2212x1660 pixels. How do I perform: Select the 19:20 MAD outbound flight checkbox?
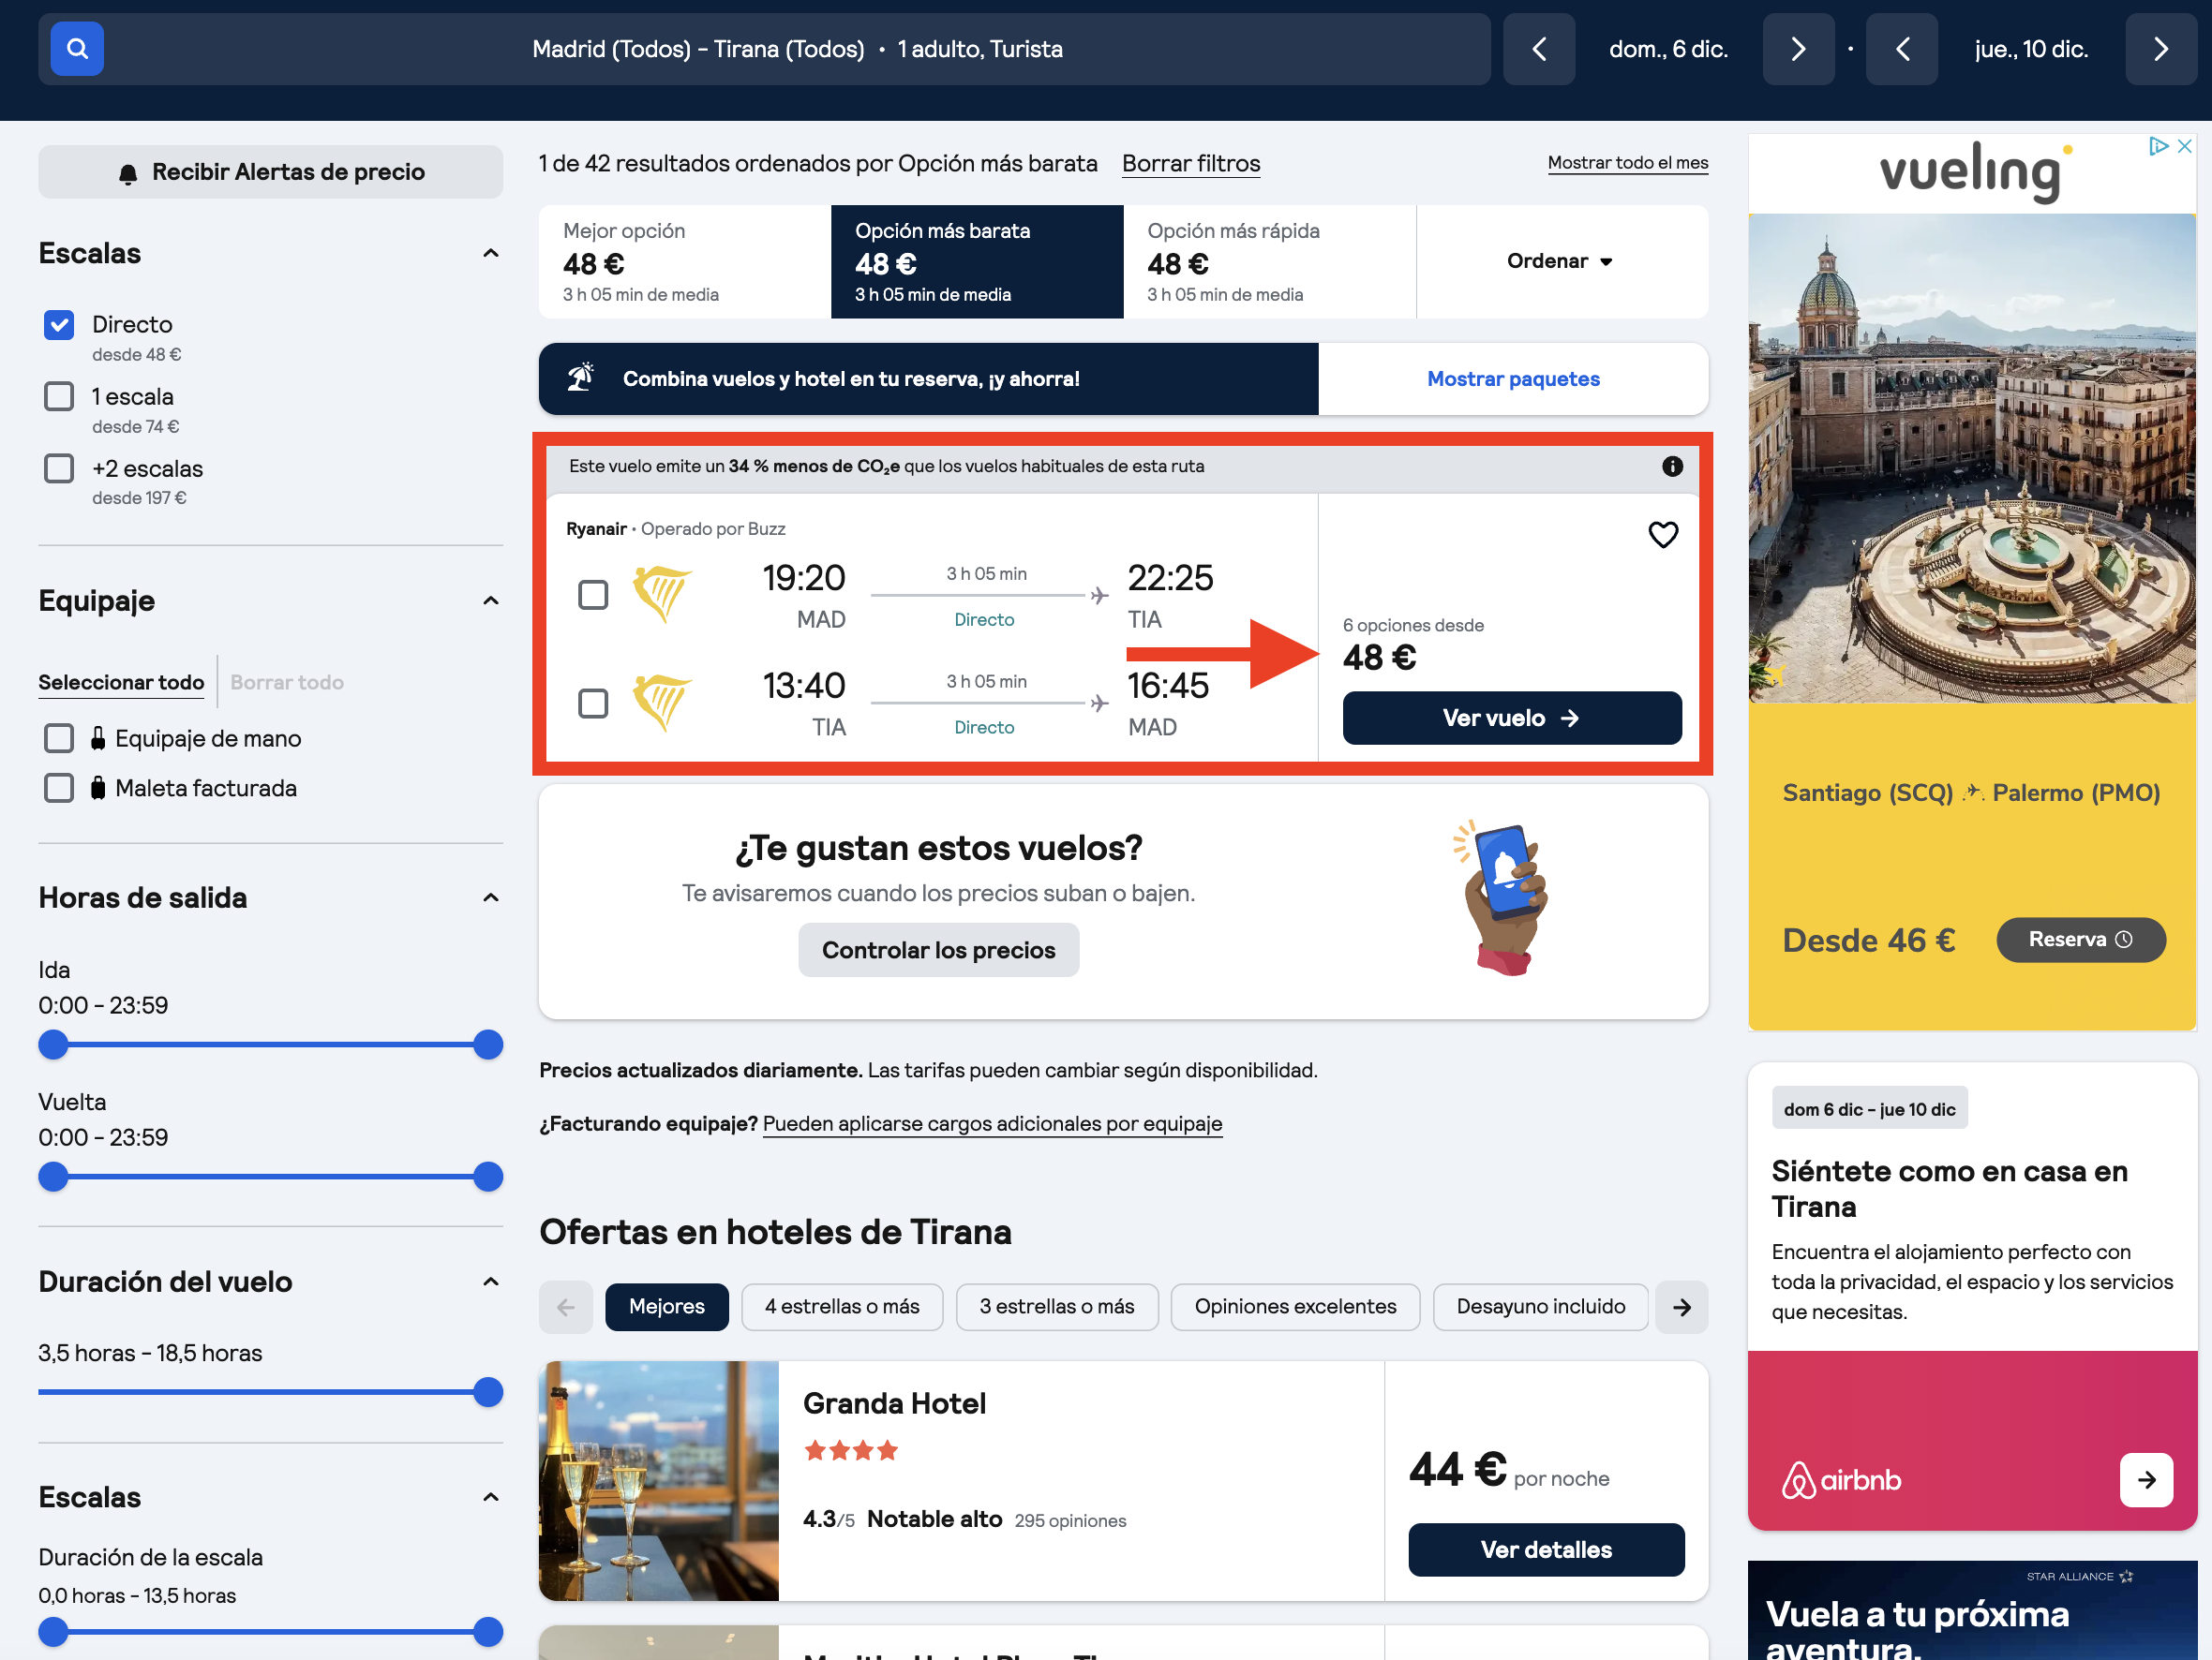(x=593, y=596)
